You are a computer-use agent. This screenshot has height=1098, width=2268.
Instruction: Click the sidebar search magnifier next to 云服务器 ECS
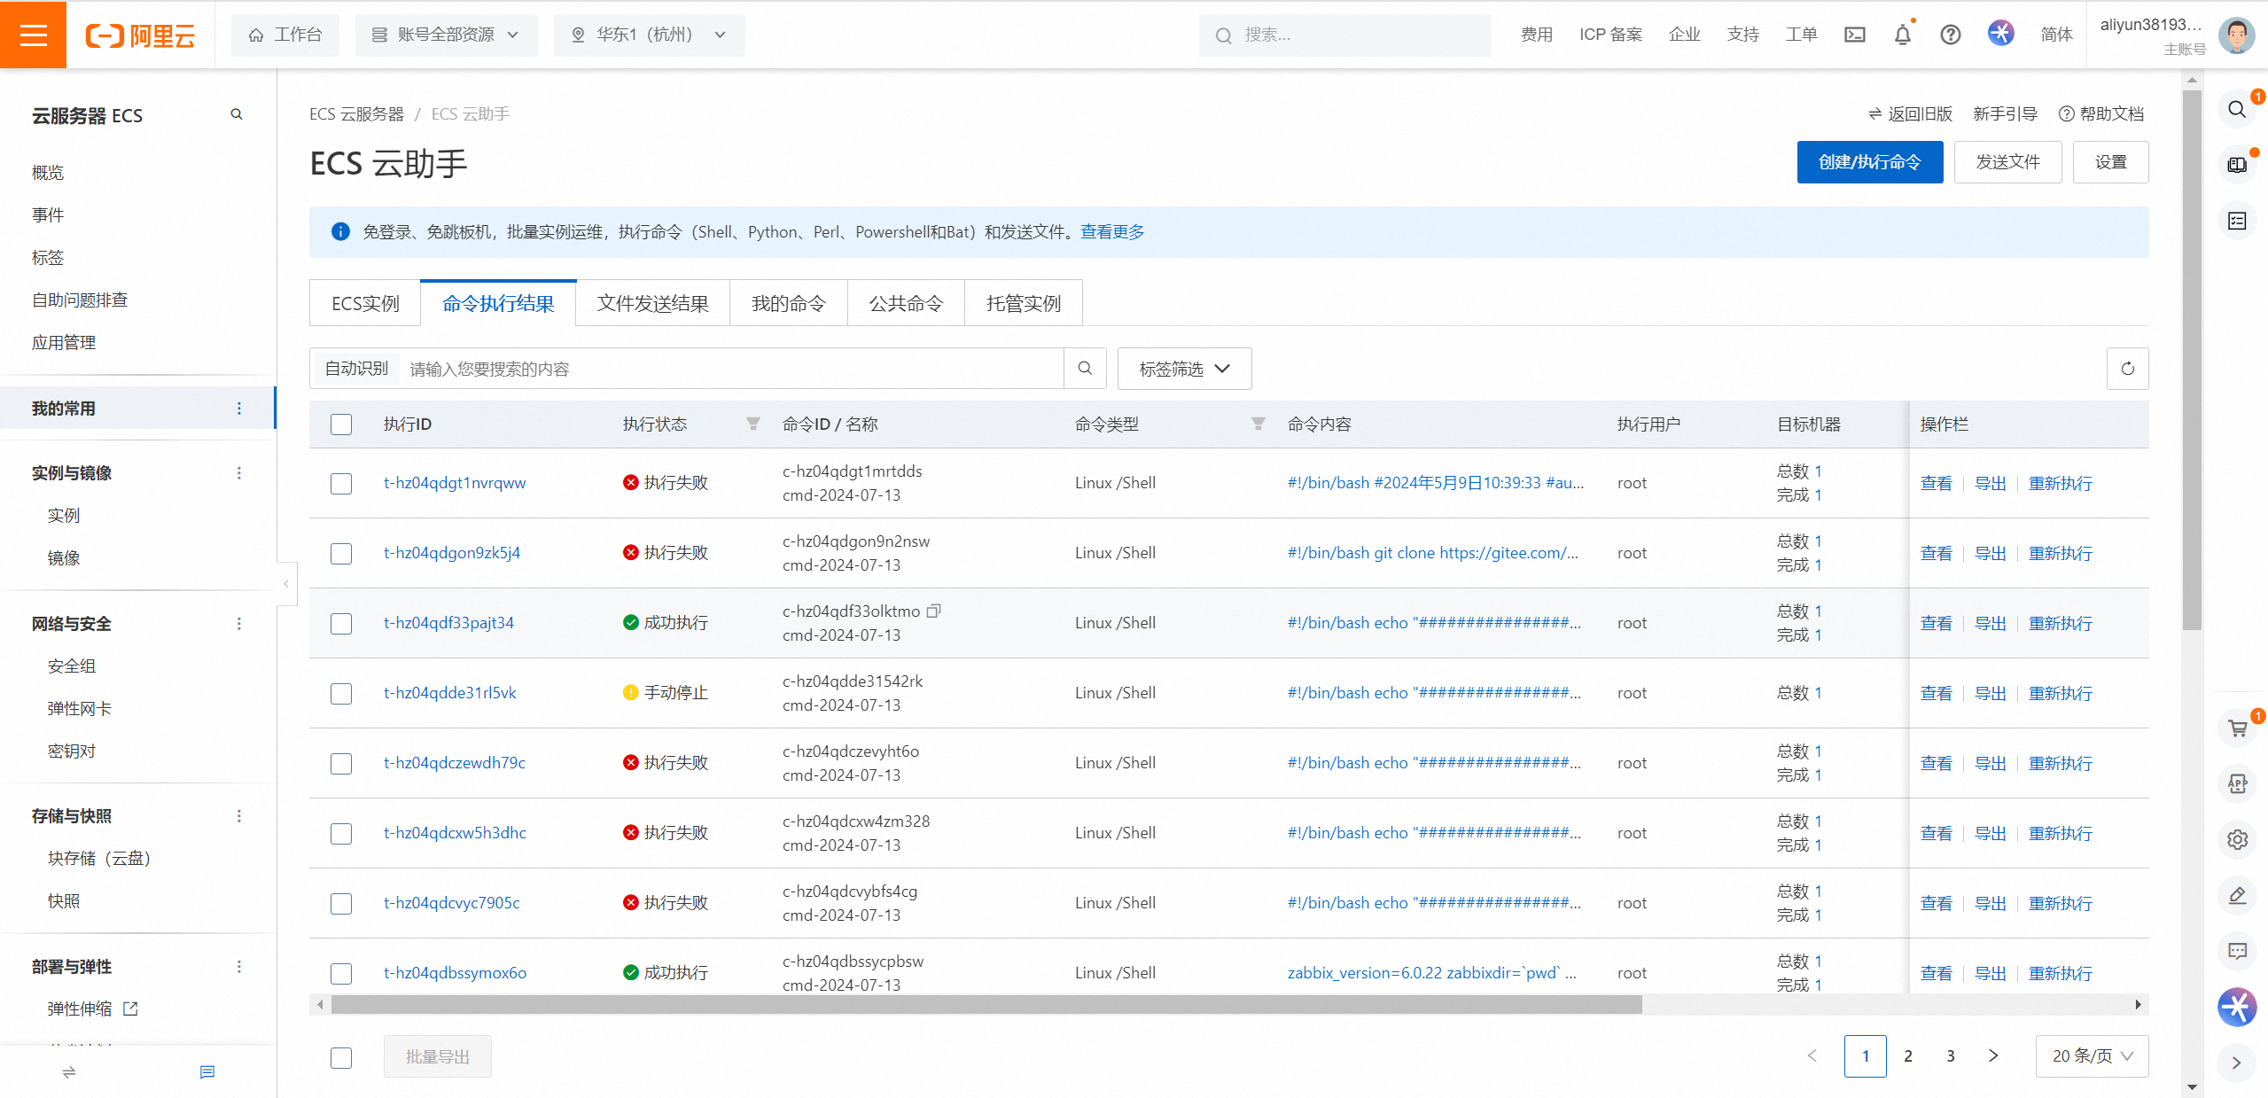click(x=237, y=114)
